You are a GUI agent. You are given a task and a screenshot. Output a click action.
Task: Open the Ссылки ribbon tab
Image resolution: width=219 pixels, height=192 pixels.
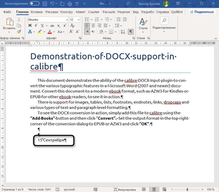93,12
